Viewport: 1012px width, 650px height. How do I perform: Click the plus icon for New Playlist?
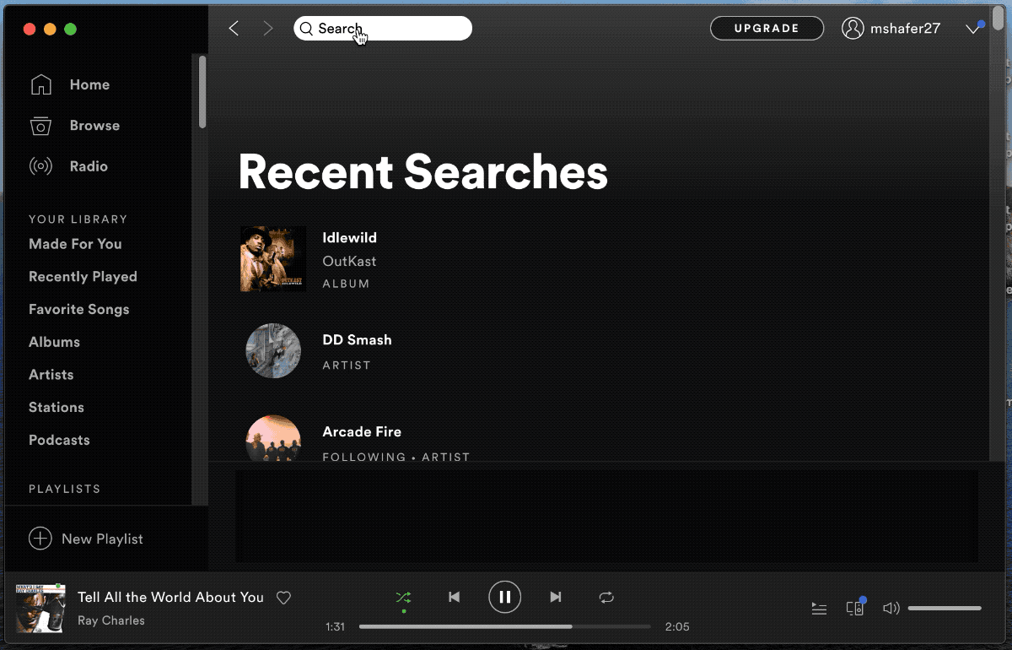[40, 539]
